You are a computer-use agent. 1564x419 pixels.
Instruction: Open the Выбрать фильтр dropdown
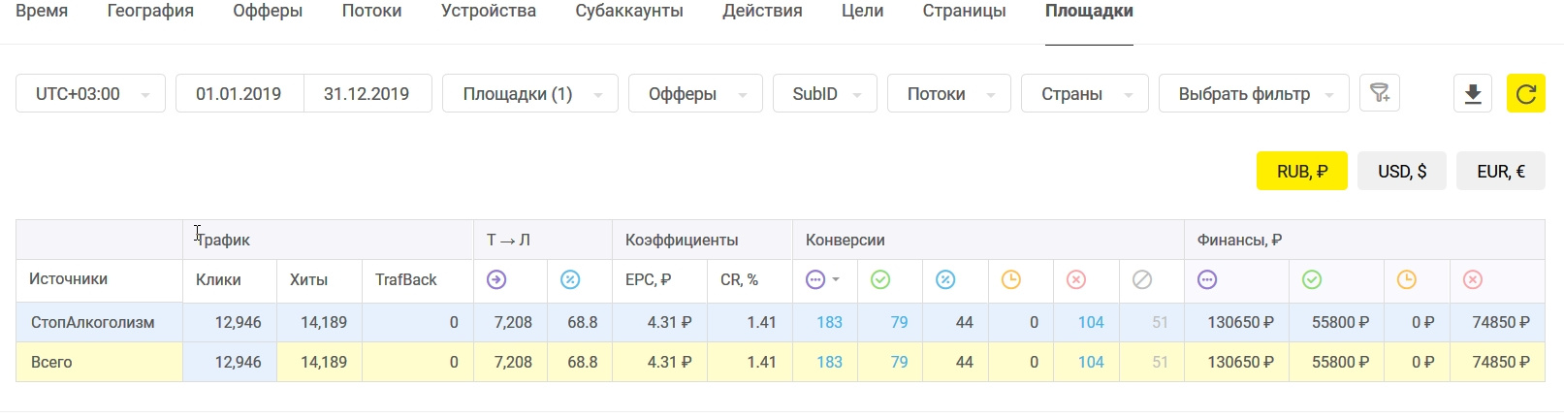pos(1254,94)
